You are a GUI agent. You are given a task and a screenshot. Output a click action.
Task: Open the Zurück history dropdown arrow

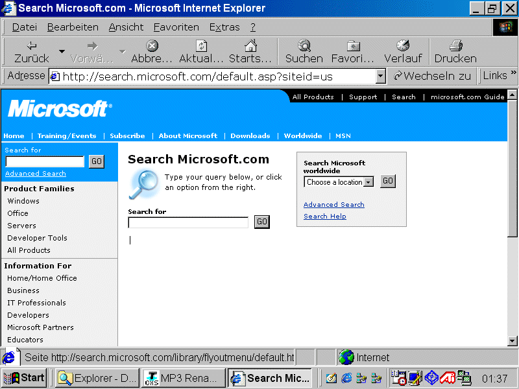[x=62, y=51]
